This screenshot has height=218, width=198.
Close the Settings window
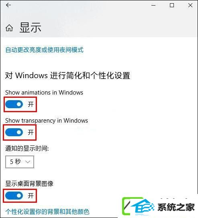tap(190, 5)
